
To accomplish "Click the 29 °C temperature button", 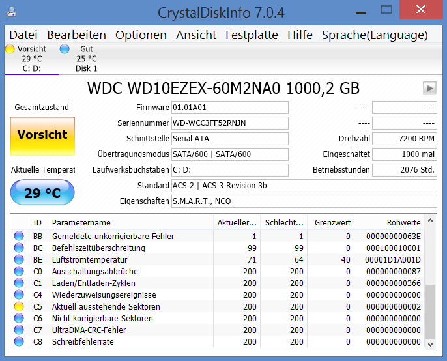I will tap(42, 192).
